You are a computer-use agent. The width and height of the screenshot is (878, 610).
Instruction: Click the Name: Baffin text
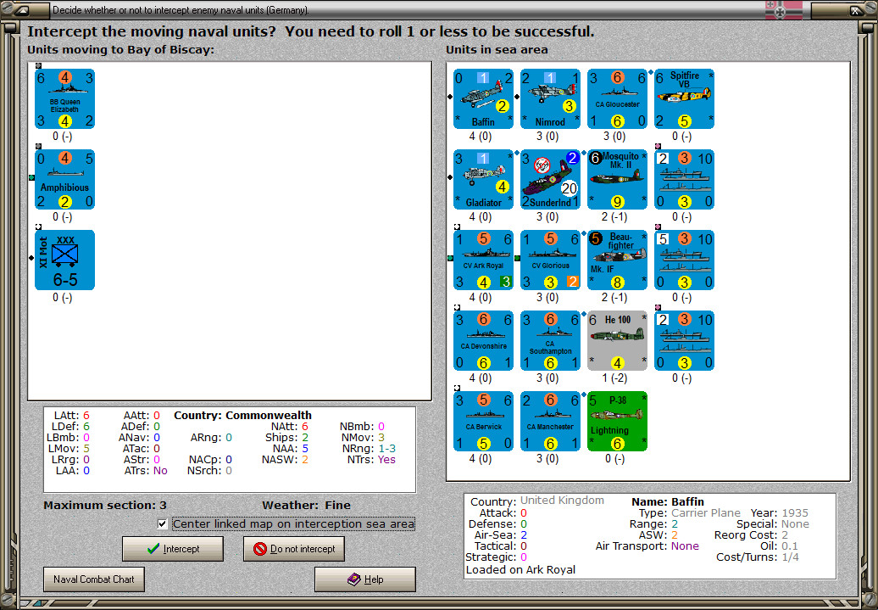[668, 501]
